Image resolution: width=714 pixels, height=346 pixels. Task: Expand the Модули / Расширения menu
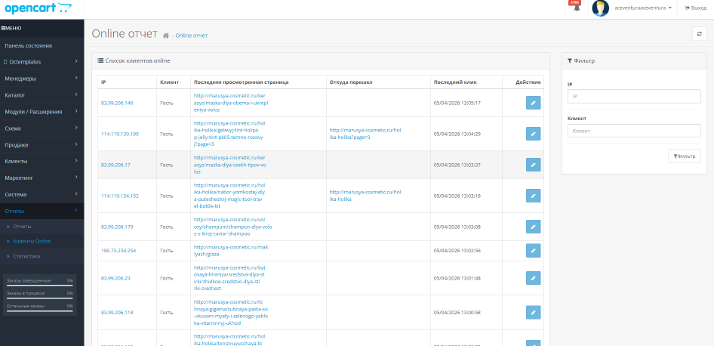coord(42,112)
